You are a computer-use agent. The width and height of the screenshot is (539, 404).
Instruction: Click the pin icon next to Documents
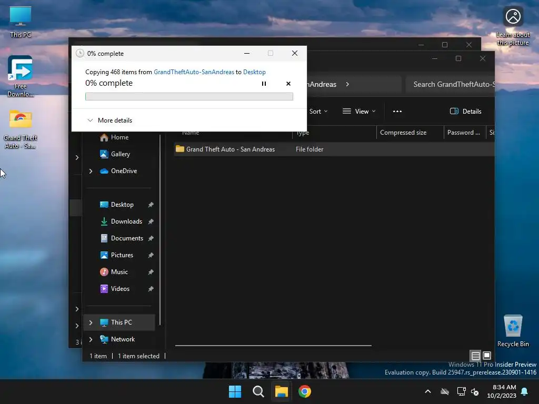(x=151, y=238)
